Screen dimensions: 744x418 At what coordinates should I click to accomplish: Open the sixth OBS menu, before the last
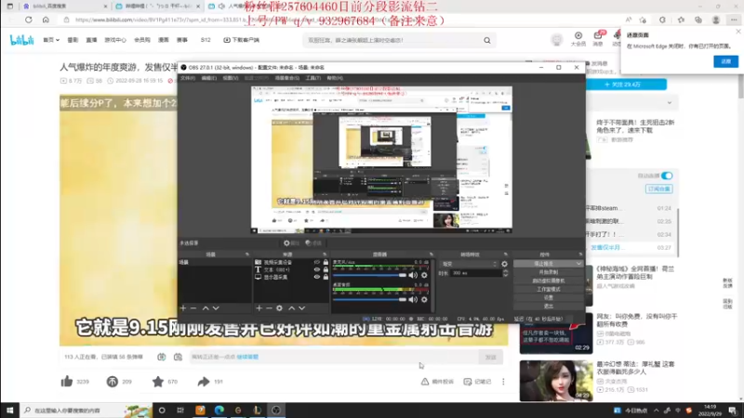pos(313,78)
